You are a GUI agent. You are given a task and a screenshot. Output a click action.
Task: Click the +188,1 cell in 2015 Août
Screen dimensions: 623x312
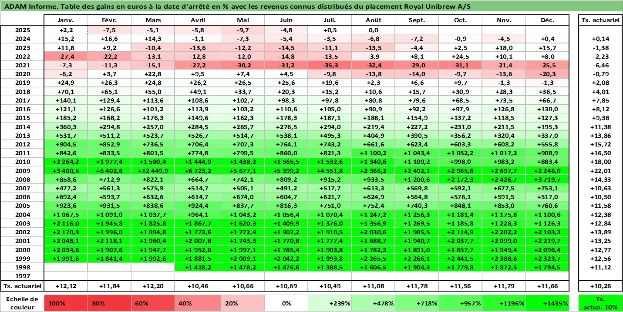[x=374, y=118]
